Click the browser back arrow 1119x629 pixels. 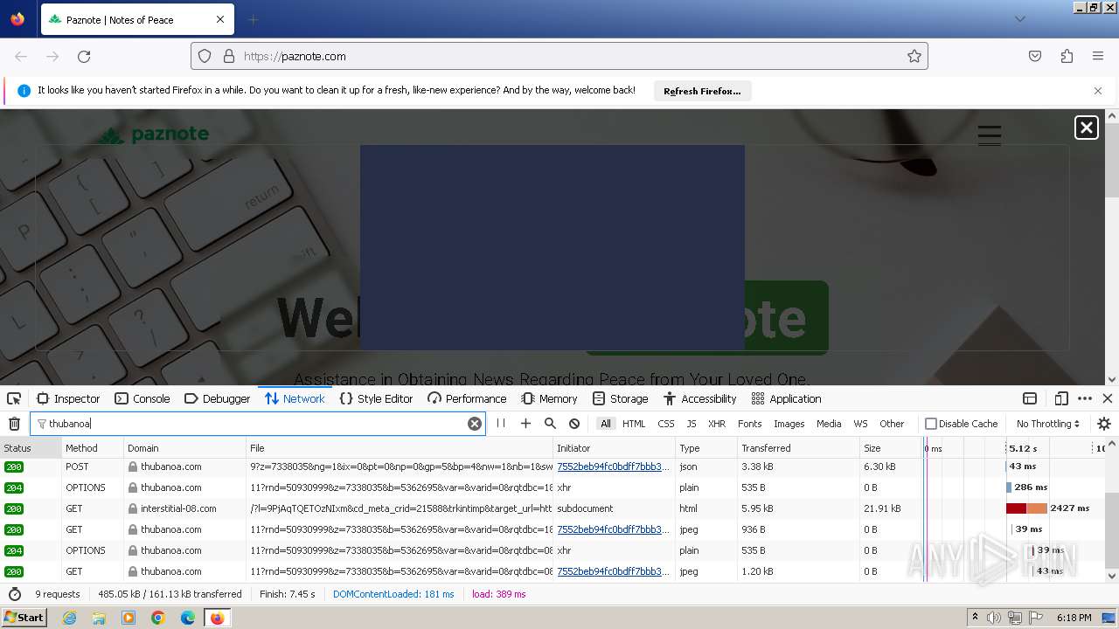[21, 56]
